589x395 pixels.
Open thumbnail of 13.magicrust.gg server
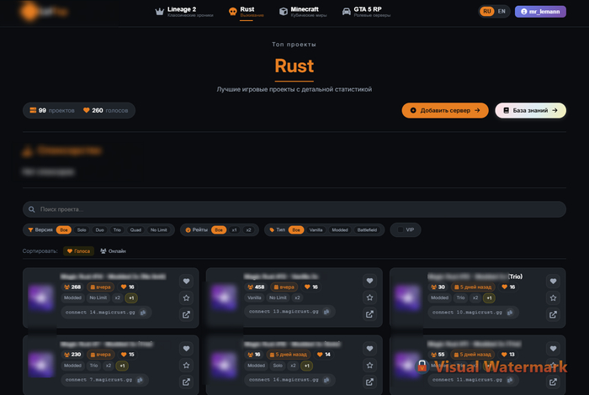(x=224, y=298)
